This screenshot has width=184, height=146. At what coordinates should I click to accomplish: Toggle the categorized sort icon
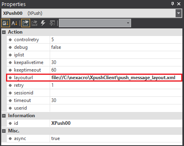coord(6,23)
